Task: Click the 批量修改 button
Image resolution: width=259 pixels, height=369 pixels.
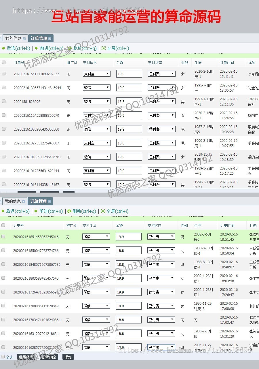Action: [x=26, y=357]
